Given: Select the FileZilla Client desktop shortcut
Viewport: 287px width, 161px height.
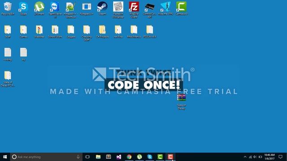Looking at the screenshot, I should click(134, 10).
